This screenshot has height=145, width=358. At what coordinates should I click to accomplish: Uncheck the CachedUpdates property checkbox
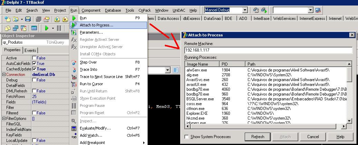[x=34, y=69]
